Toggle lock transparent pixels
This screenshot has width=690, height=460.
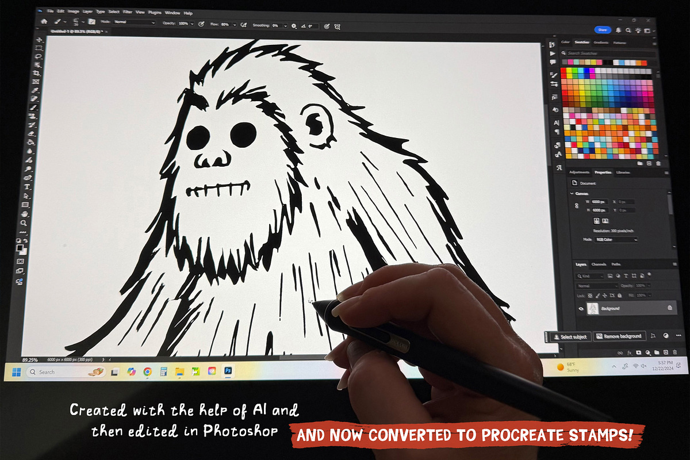click(x=590, y=295)
